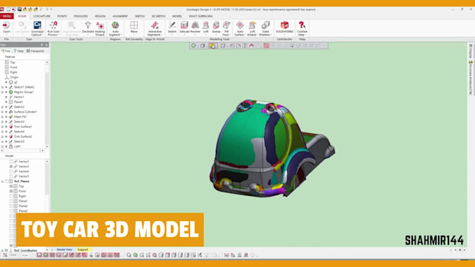Collapse the Ref. Planes group
The width and height of the screenshot is (475, 267).
(x=2, y=181)
